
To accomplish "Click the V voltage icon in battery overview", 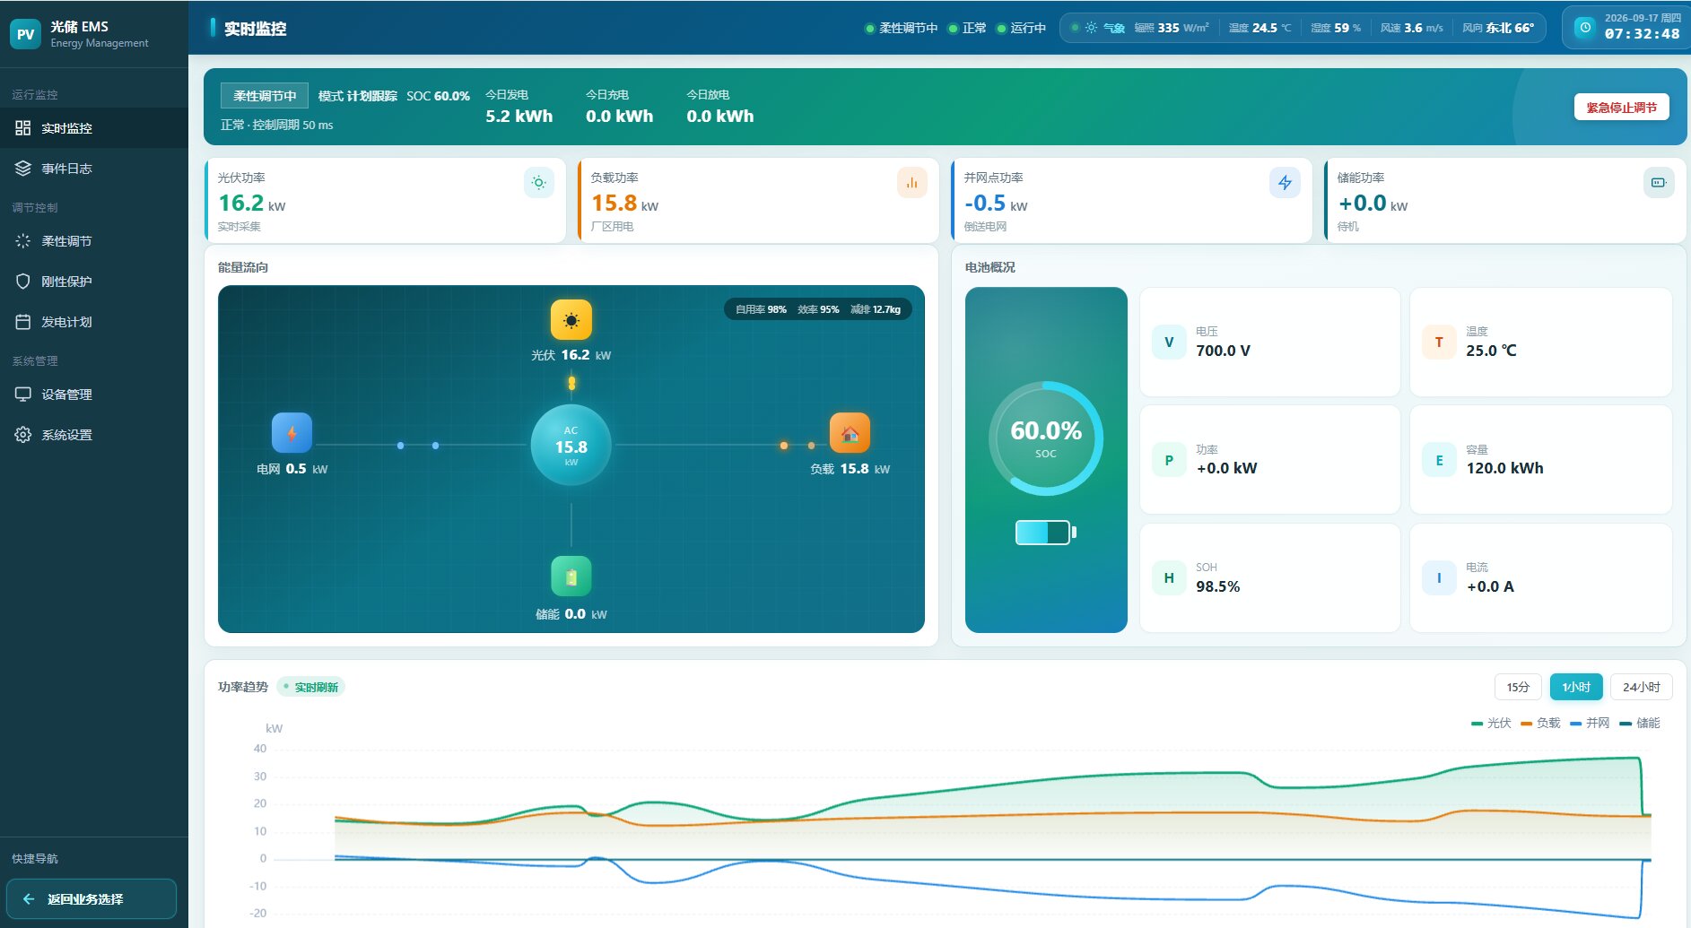I will [x=1169, y=343].
